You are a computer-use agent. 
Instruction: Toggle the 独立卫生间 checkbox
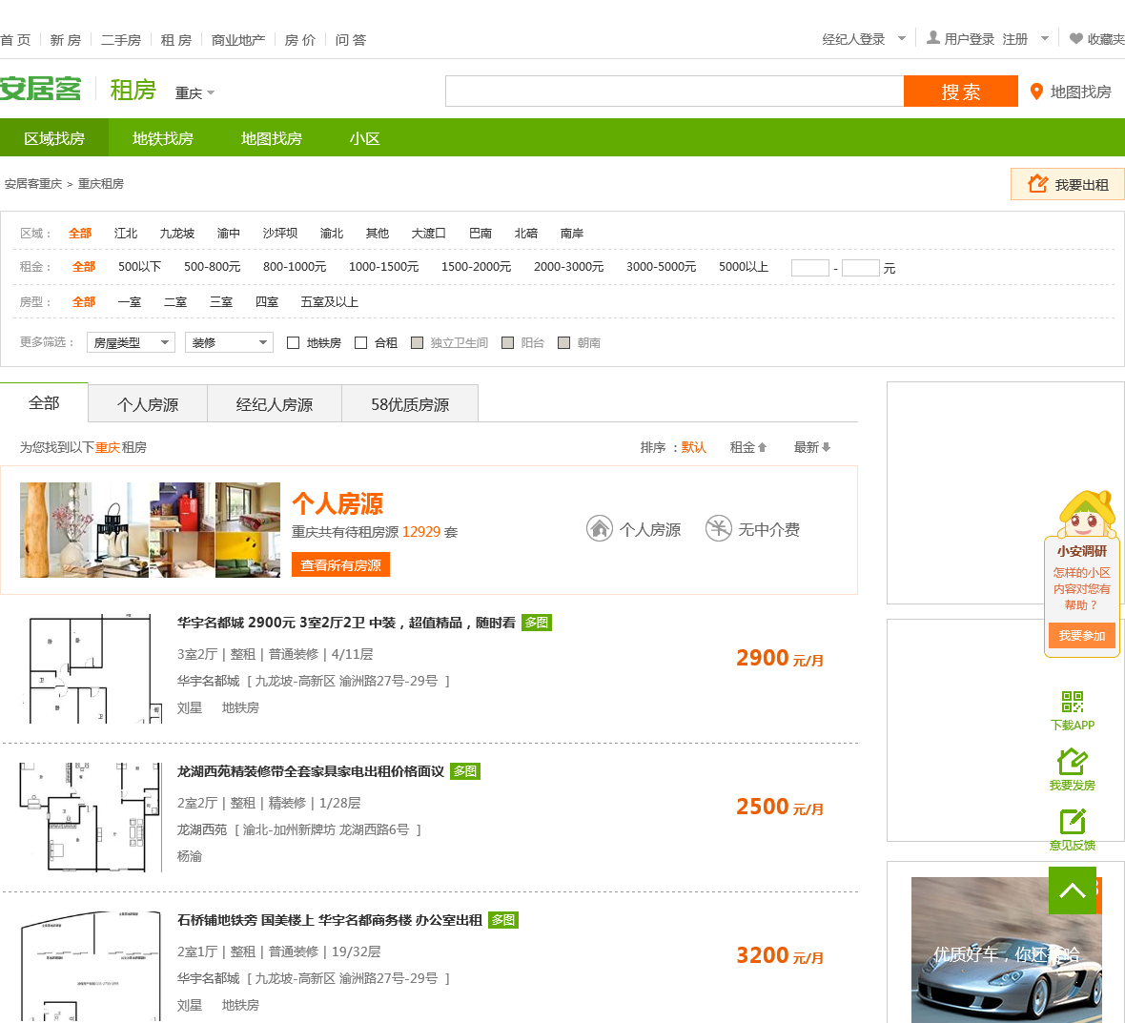point(417,343)
